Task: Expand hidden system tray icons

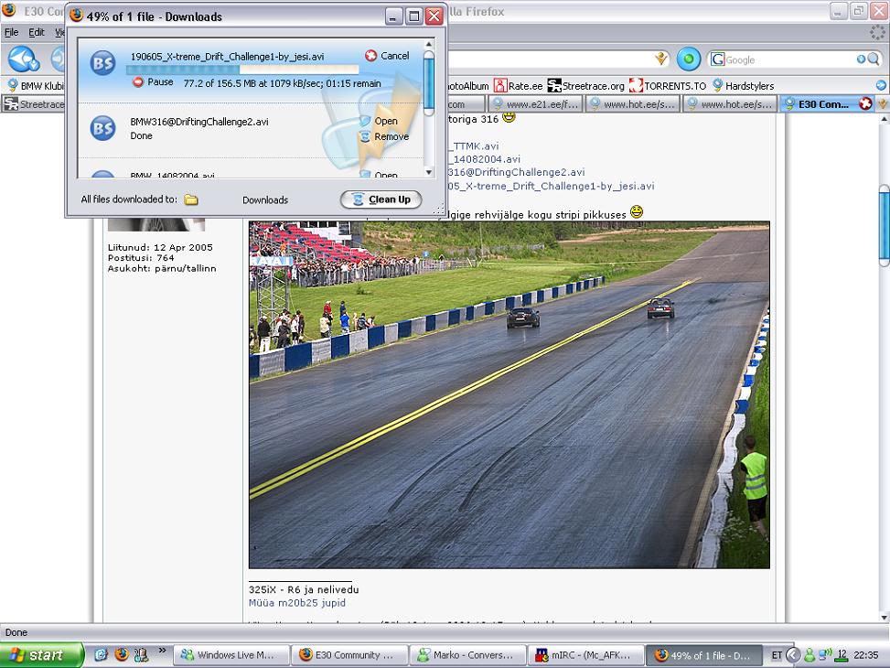Action: 793,655
